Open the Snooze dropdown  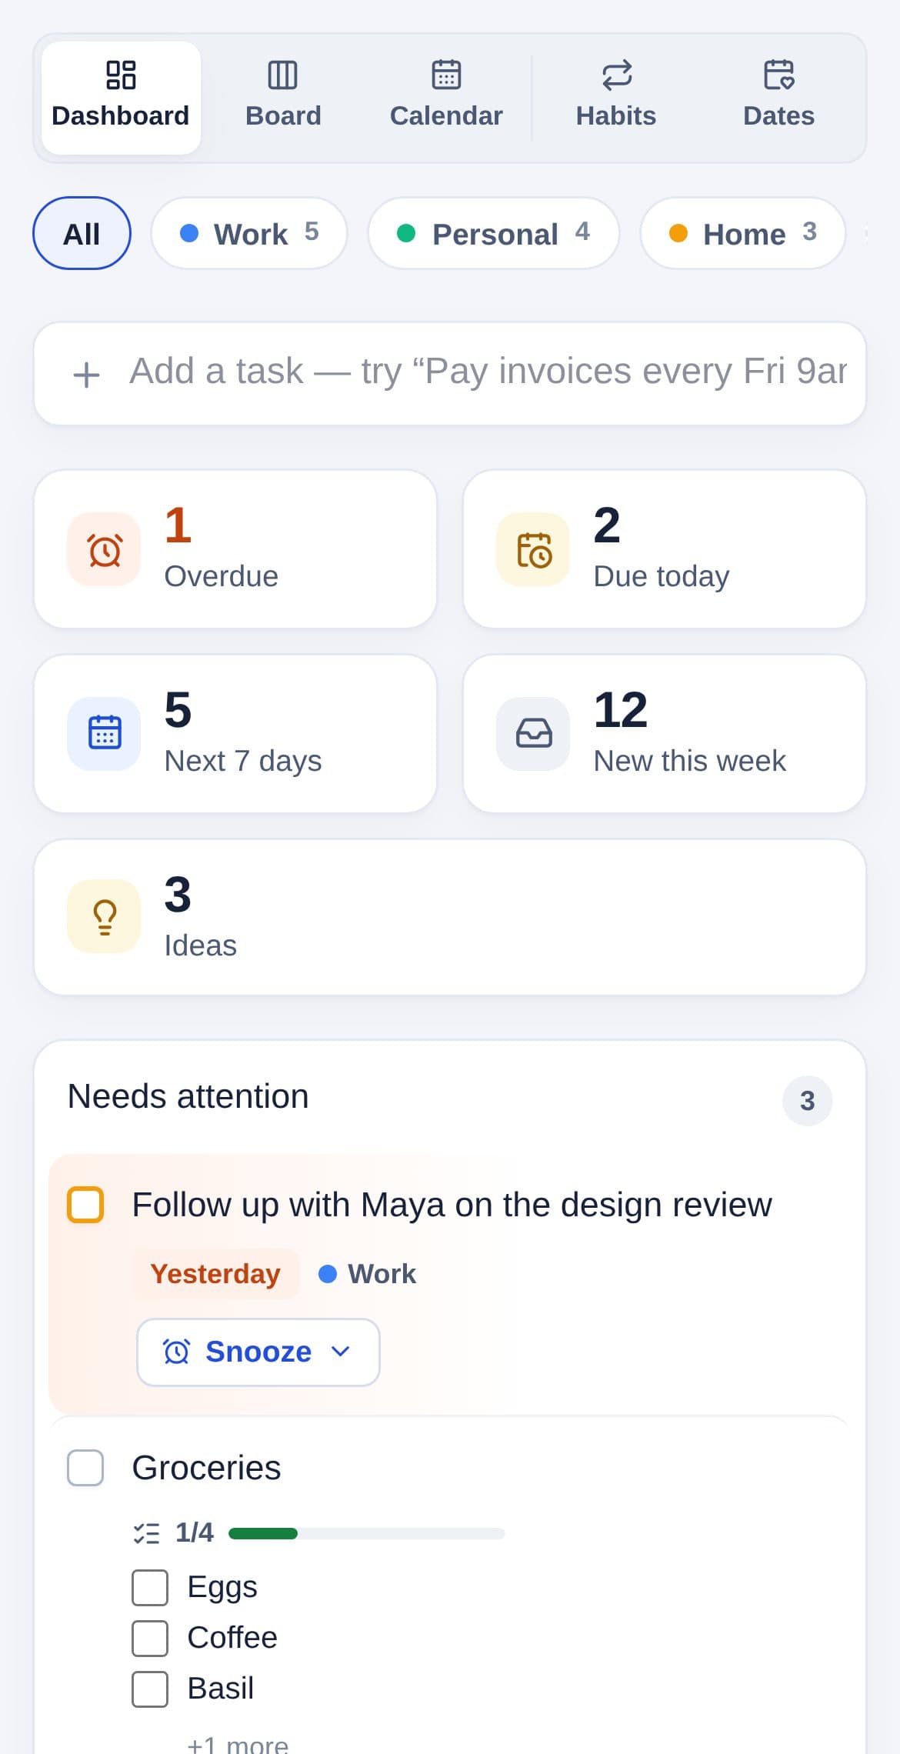click(258, 1352)
